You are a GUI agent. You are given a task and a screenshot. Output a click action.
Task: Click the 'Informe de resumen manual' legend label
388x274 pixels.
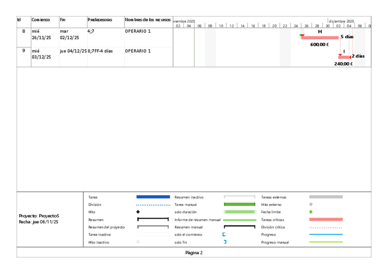(x=198, y=220)
